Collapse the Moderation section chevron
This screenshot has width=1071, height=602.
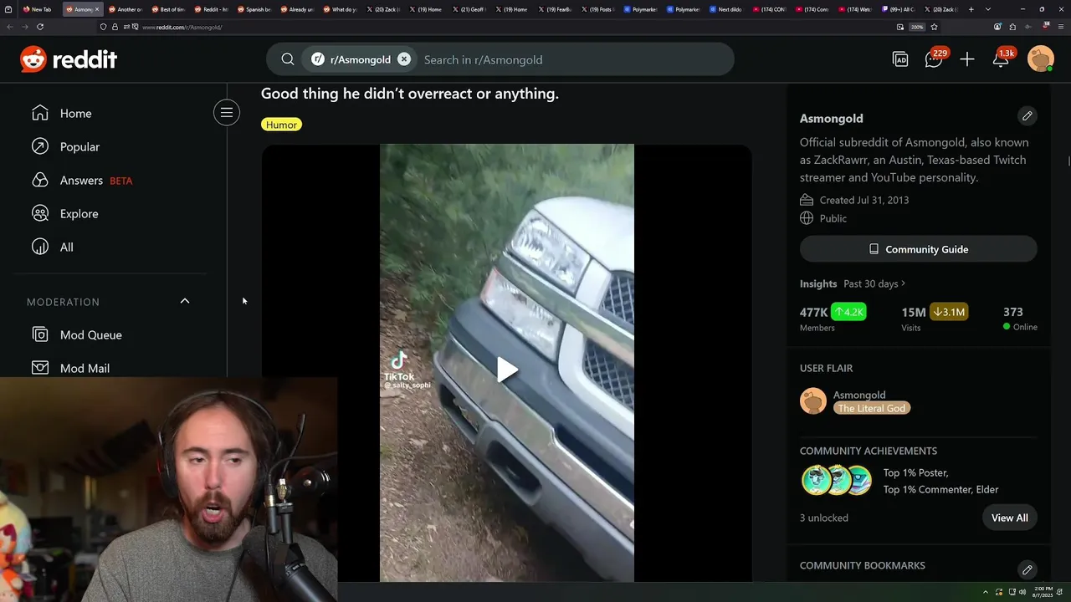[185, 301]
